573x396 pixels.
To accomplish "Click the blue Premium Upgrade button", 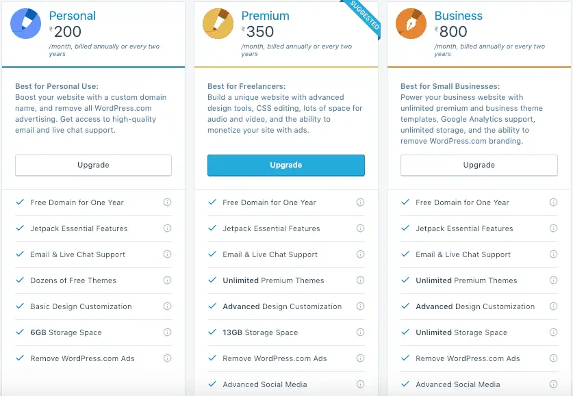I will (286, 165).
